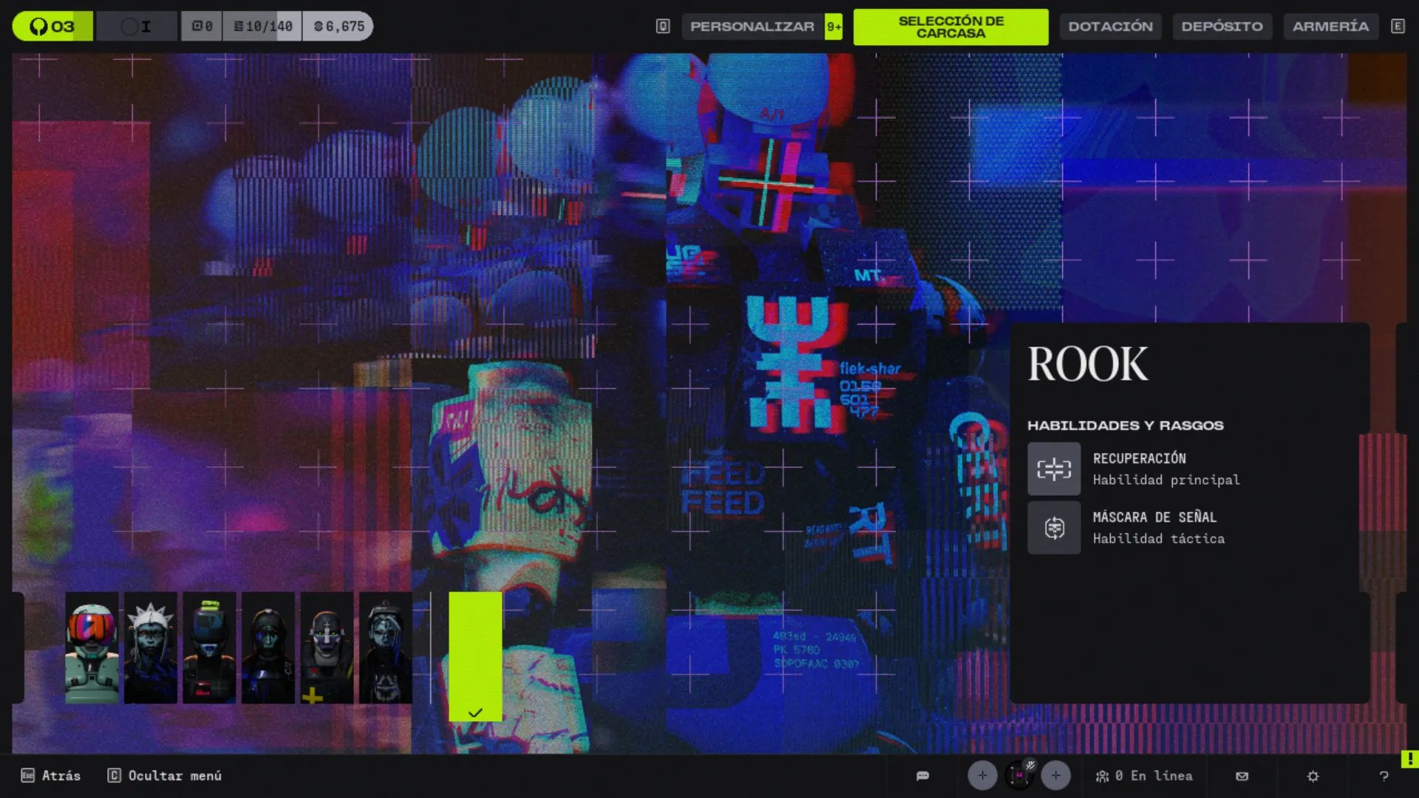The height and width of the screenshot is (798, 1419).
Task: Open the mail inbox icon
Action: [1242, 776]
